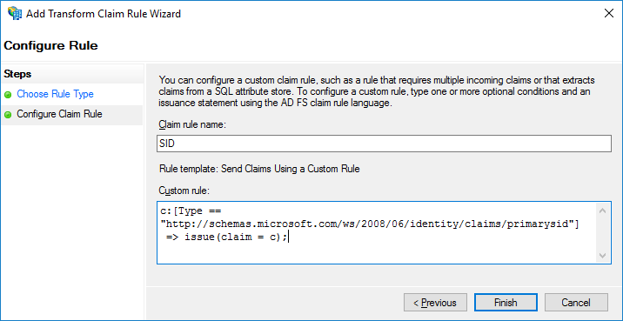Go back to the Choose Rule Type step
The width and height of the screenshot is (623, 321).
55,95
